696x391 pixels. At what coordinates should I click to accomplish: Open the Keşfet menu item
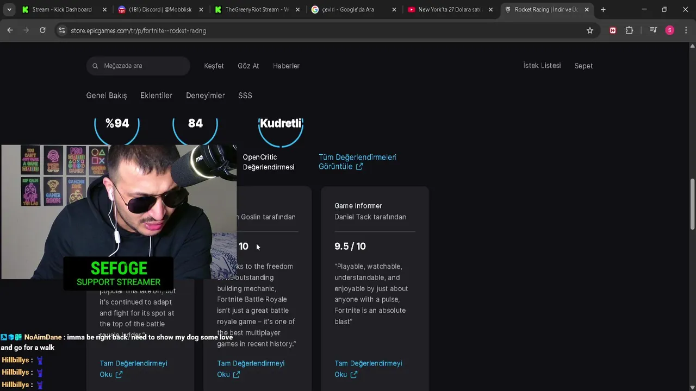(x=214, y=66)
